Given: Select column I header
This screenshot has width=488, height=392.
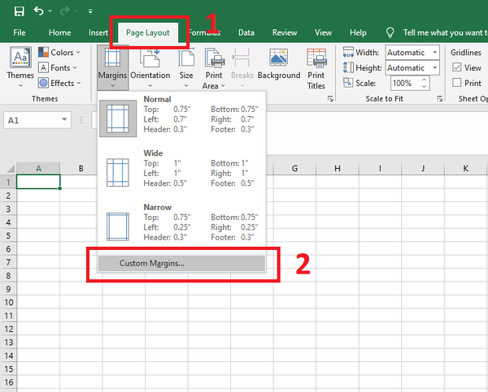Looking at the screenshot, I should [380, 168].
